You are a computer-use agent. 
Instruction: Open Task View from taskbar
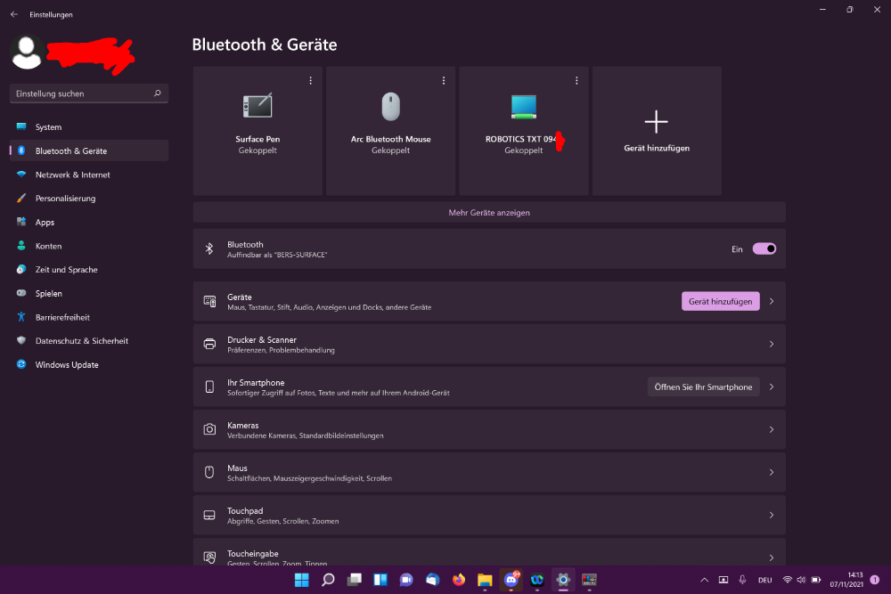354,580
